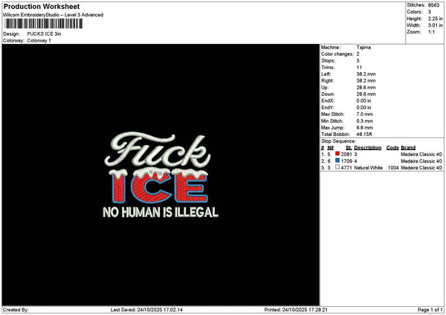Click the Total Bobbin value 48.15ft

click(364, 134)
